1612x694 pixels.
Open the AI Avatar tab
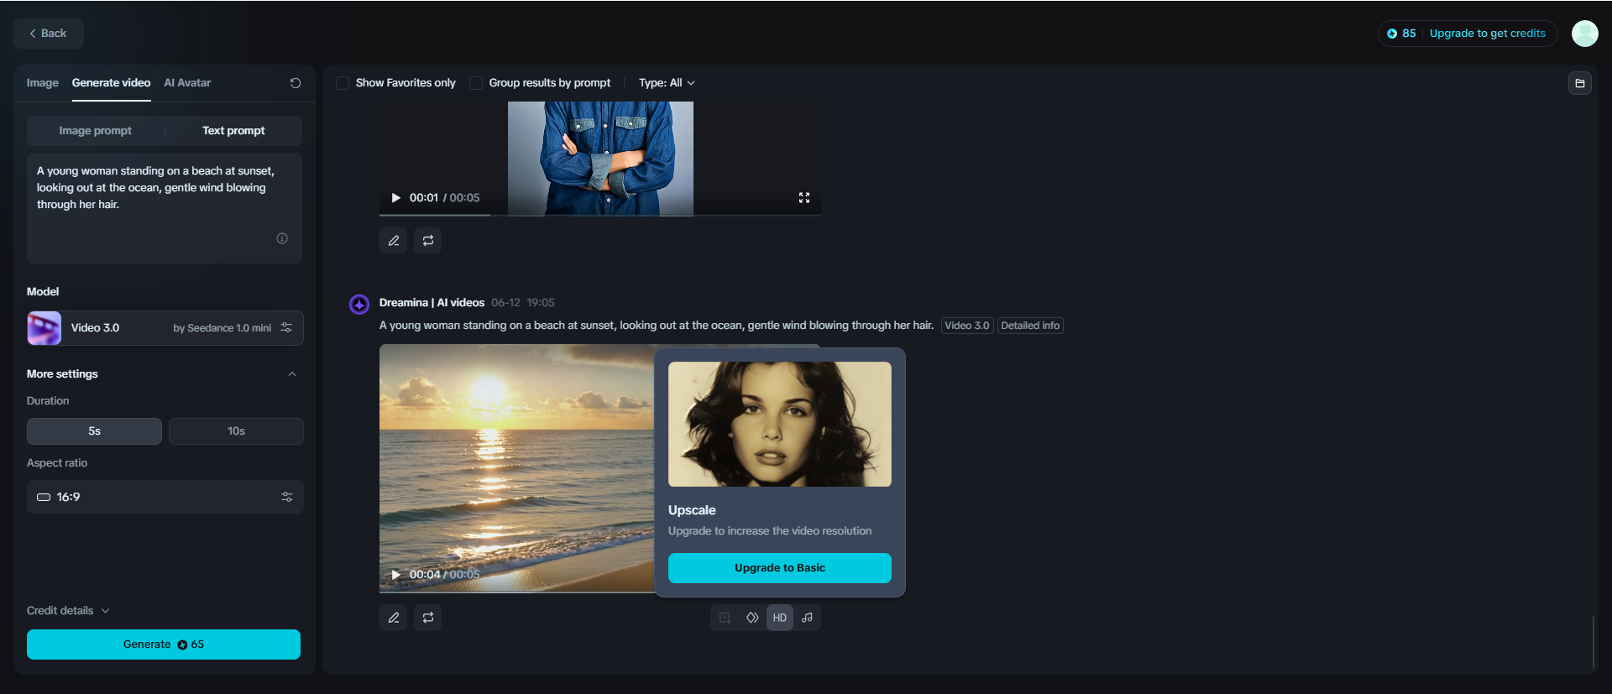click(x=187, y=83)
